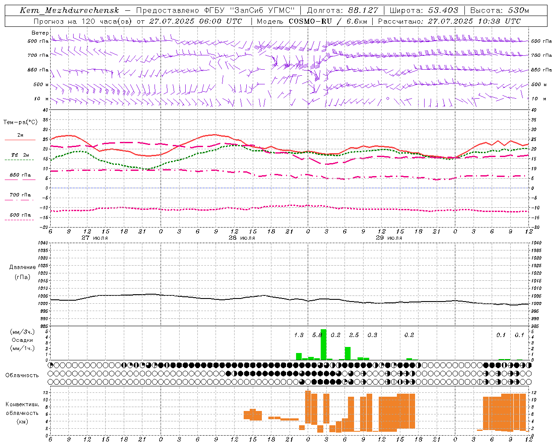The height and width of the screenshot is (443, 554).
Task: Click the 2.5 precipitation amount value
Action: 354,335
